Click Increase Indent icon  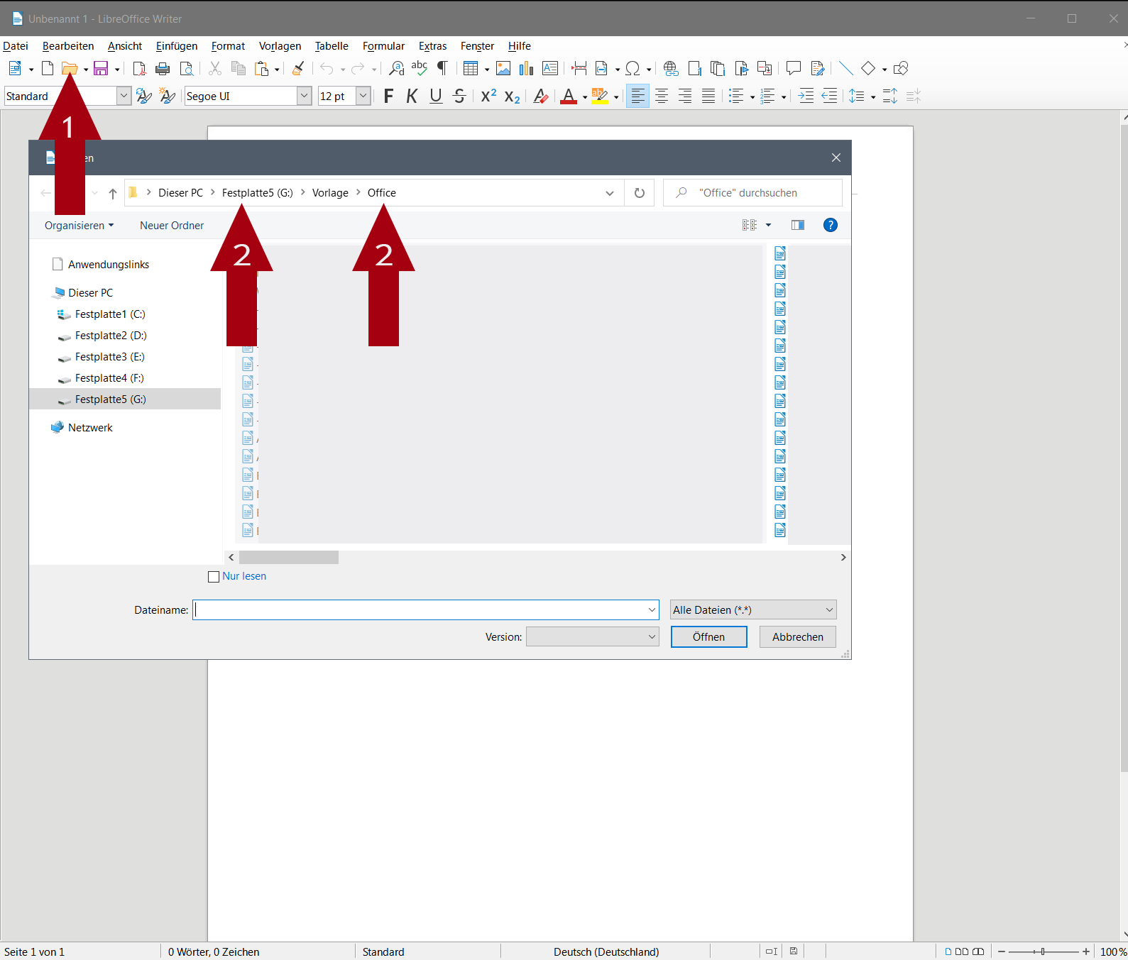[x=806, y=96]
